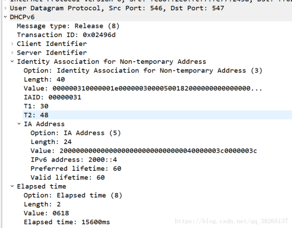
Task: Collapse the Elapsed time subtree
Action: pos(12,186)
